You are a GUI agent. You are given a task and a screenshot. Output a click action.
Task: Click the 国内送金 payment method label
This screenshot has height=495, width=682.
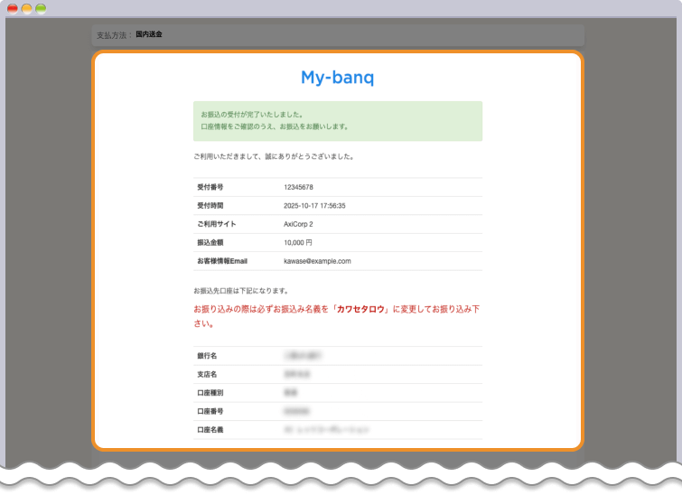(149, 35)
